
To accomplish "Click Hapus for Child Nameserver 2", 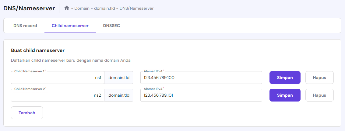I will pyautogui.click(x=319, y=95).
